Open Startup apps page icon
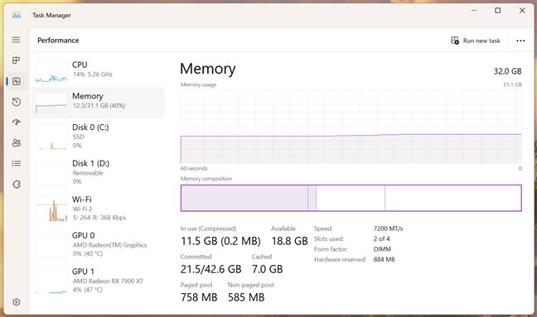This screenshot has width=537, height=317. [16, 122]
